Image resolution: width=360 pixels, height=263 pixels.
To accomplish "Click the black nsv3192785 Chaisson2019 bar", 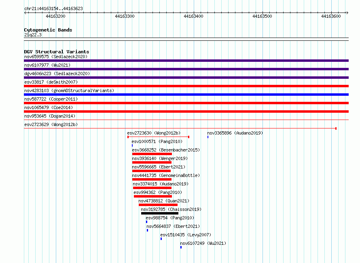I will (x=159, y=213).
